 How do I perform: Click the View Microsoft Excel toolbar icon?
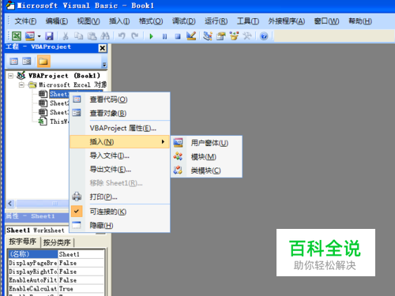pyautogui.click(x=17, y=36)
